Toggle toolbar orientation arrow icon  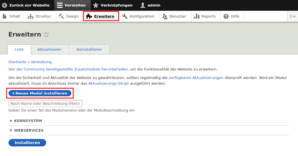click(x=293, y=16)
